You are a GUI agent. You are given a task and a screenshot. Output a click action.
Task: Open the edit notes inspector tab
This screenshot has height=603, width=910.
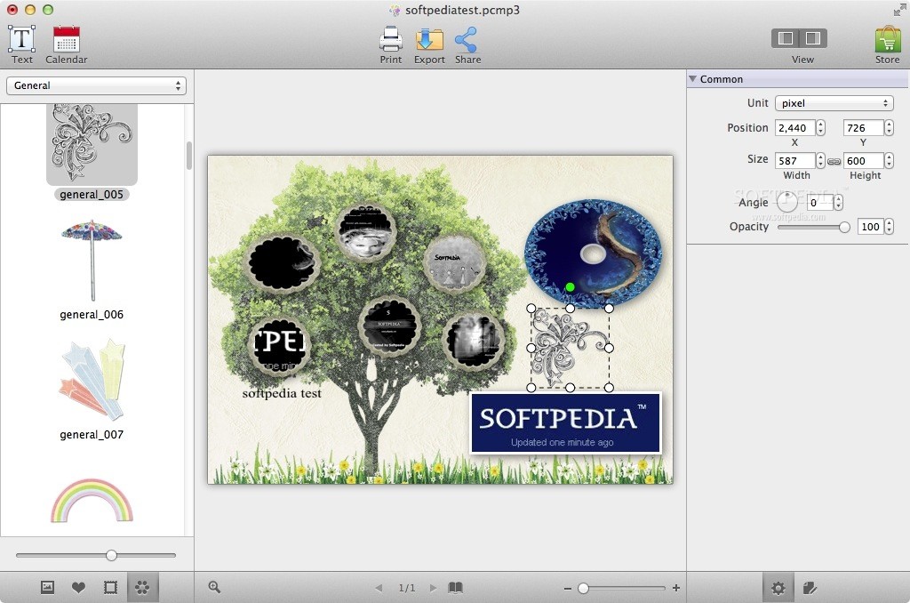coord(810,588)
